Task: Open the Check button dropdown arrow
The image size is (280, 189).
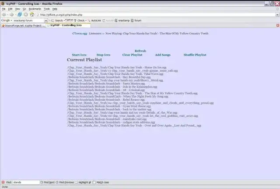Action: click(86, 21)
